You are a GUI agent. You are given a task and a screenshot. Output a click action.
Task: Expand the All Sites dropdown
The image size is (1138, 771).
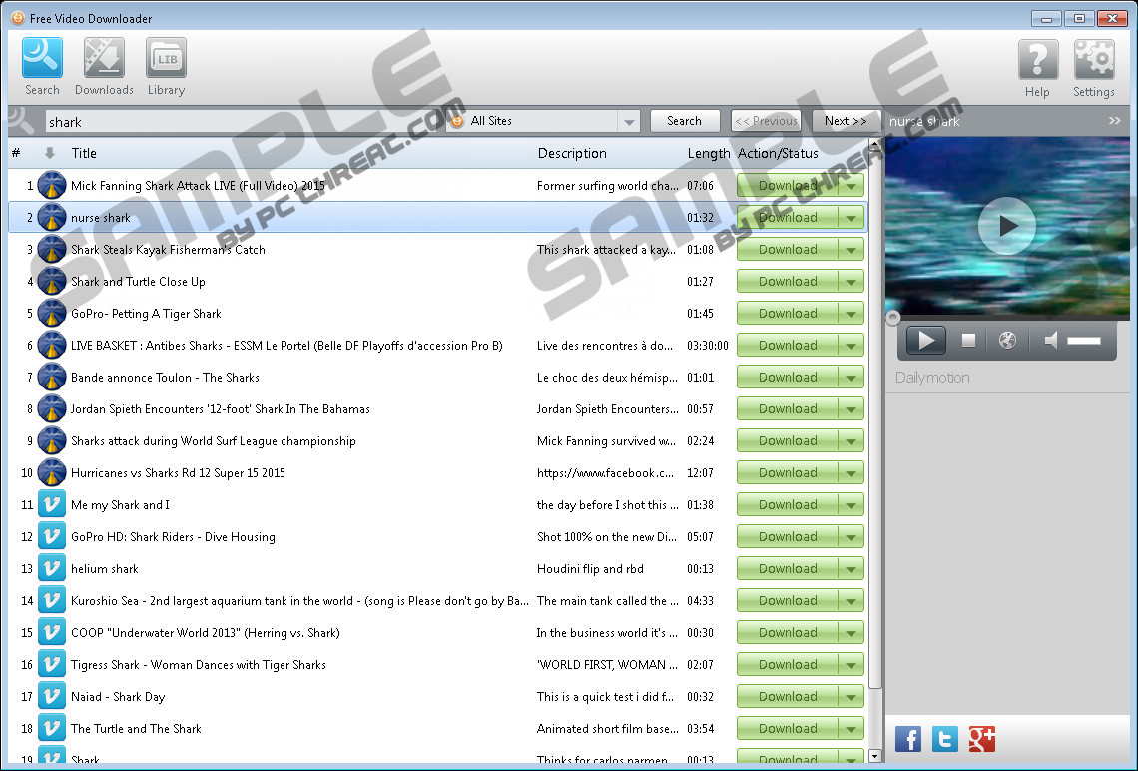click(x=628, y=122)
